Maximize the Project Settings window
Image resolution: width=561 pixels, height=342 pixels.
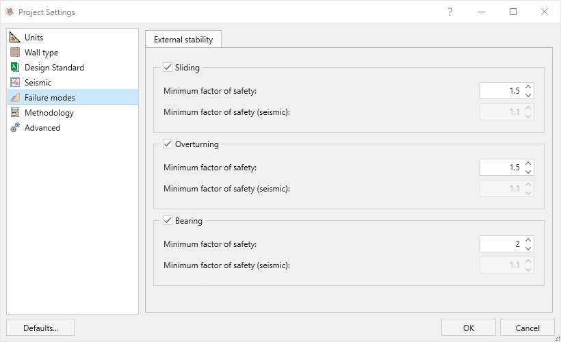[x=513, y=12]
